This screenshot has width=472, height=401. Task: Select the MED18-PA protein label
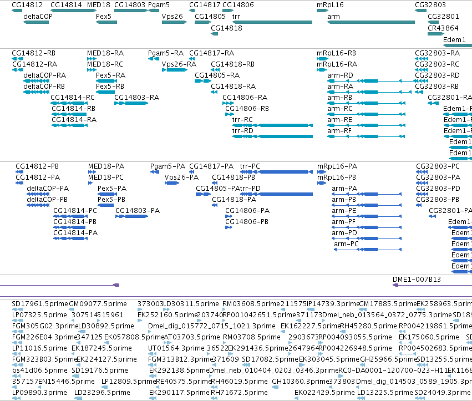(106, 166)
